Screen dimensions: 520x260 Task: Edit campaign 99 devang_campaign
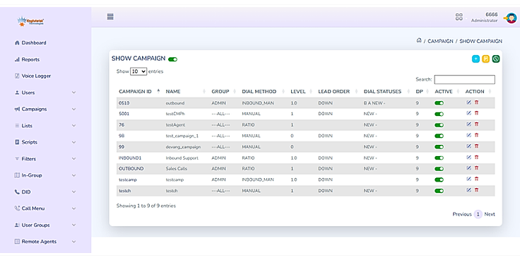click(468, 146)
